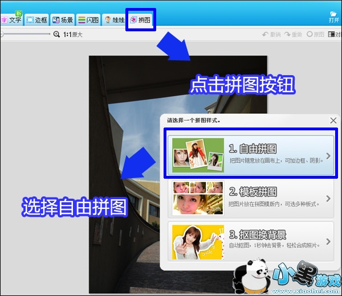Click the text 自动抠图，1秒钟去背景，轻松合成照片
342x296 pixels.
pyautogui.click(x=274, y=245)
